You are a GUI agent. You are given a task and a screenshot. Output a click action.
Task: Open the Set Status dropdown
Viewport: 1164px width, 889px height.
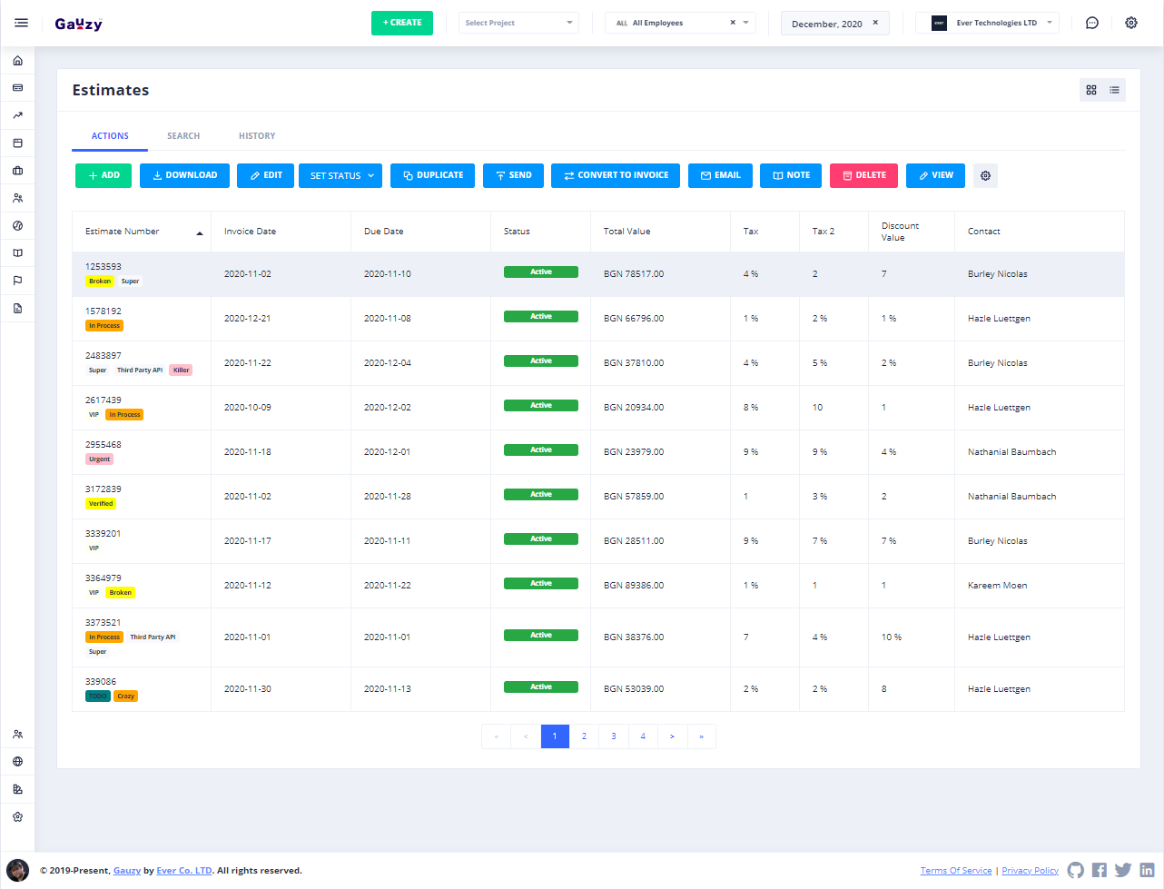click(341, 175)
